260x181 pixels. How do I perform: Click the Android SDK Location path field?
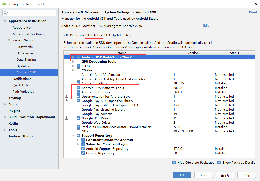[x=148, y=26]
